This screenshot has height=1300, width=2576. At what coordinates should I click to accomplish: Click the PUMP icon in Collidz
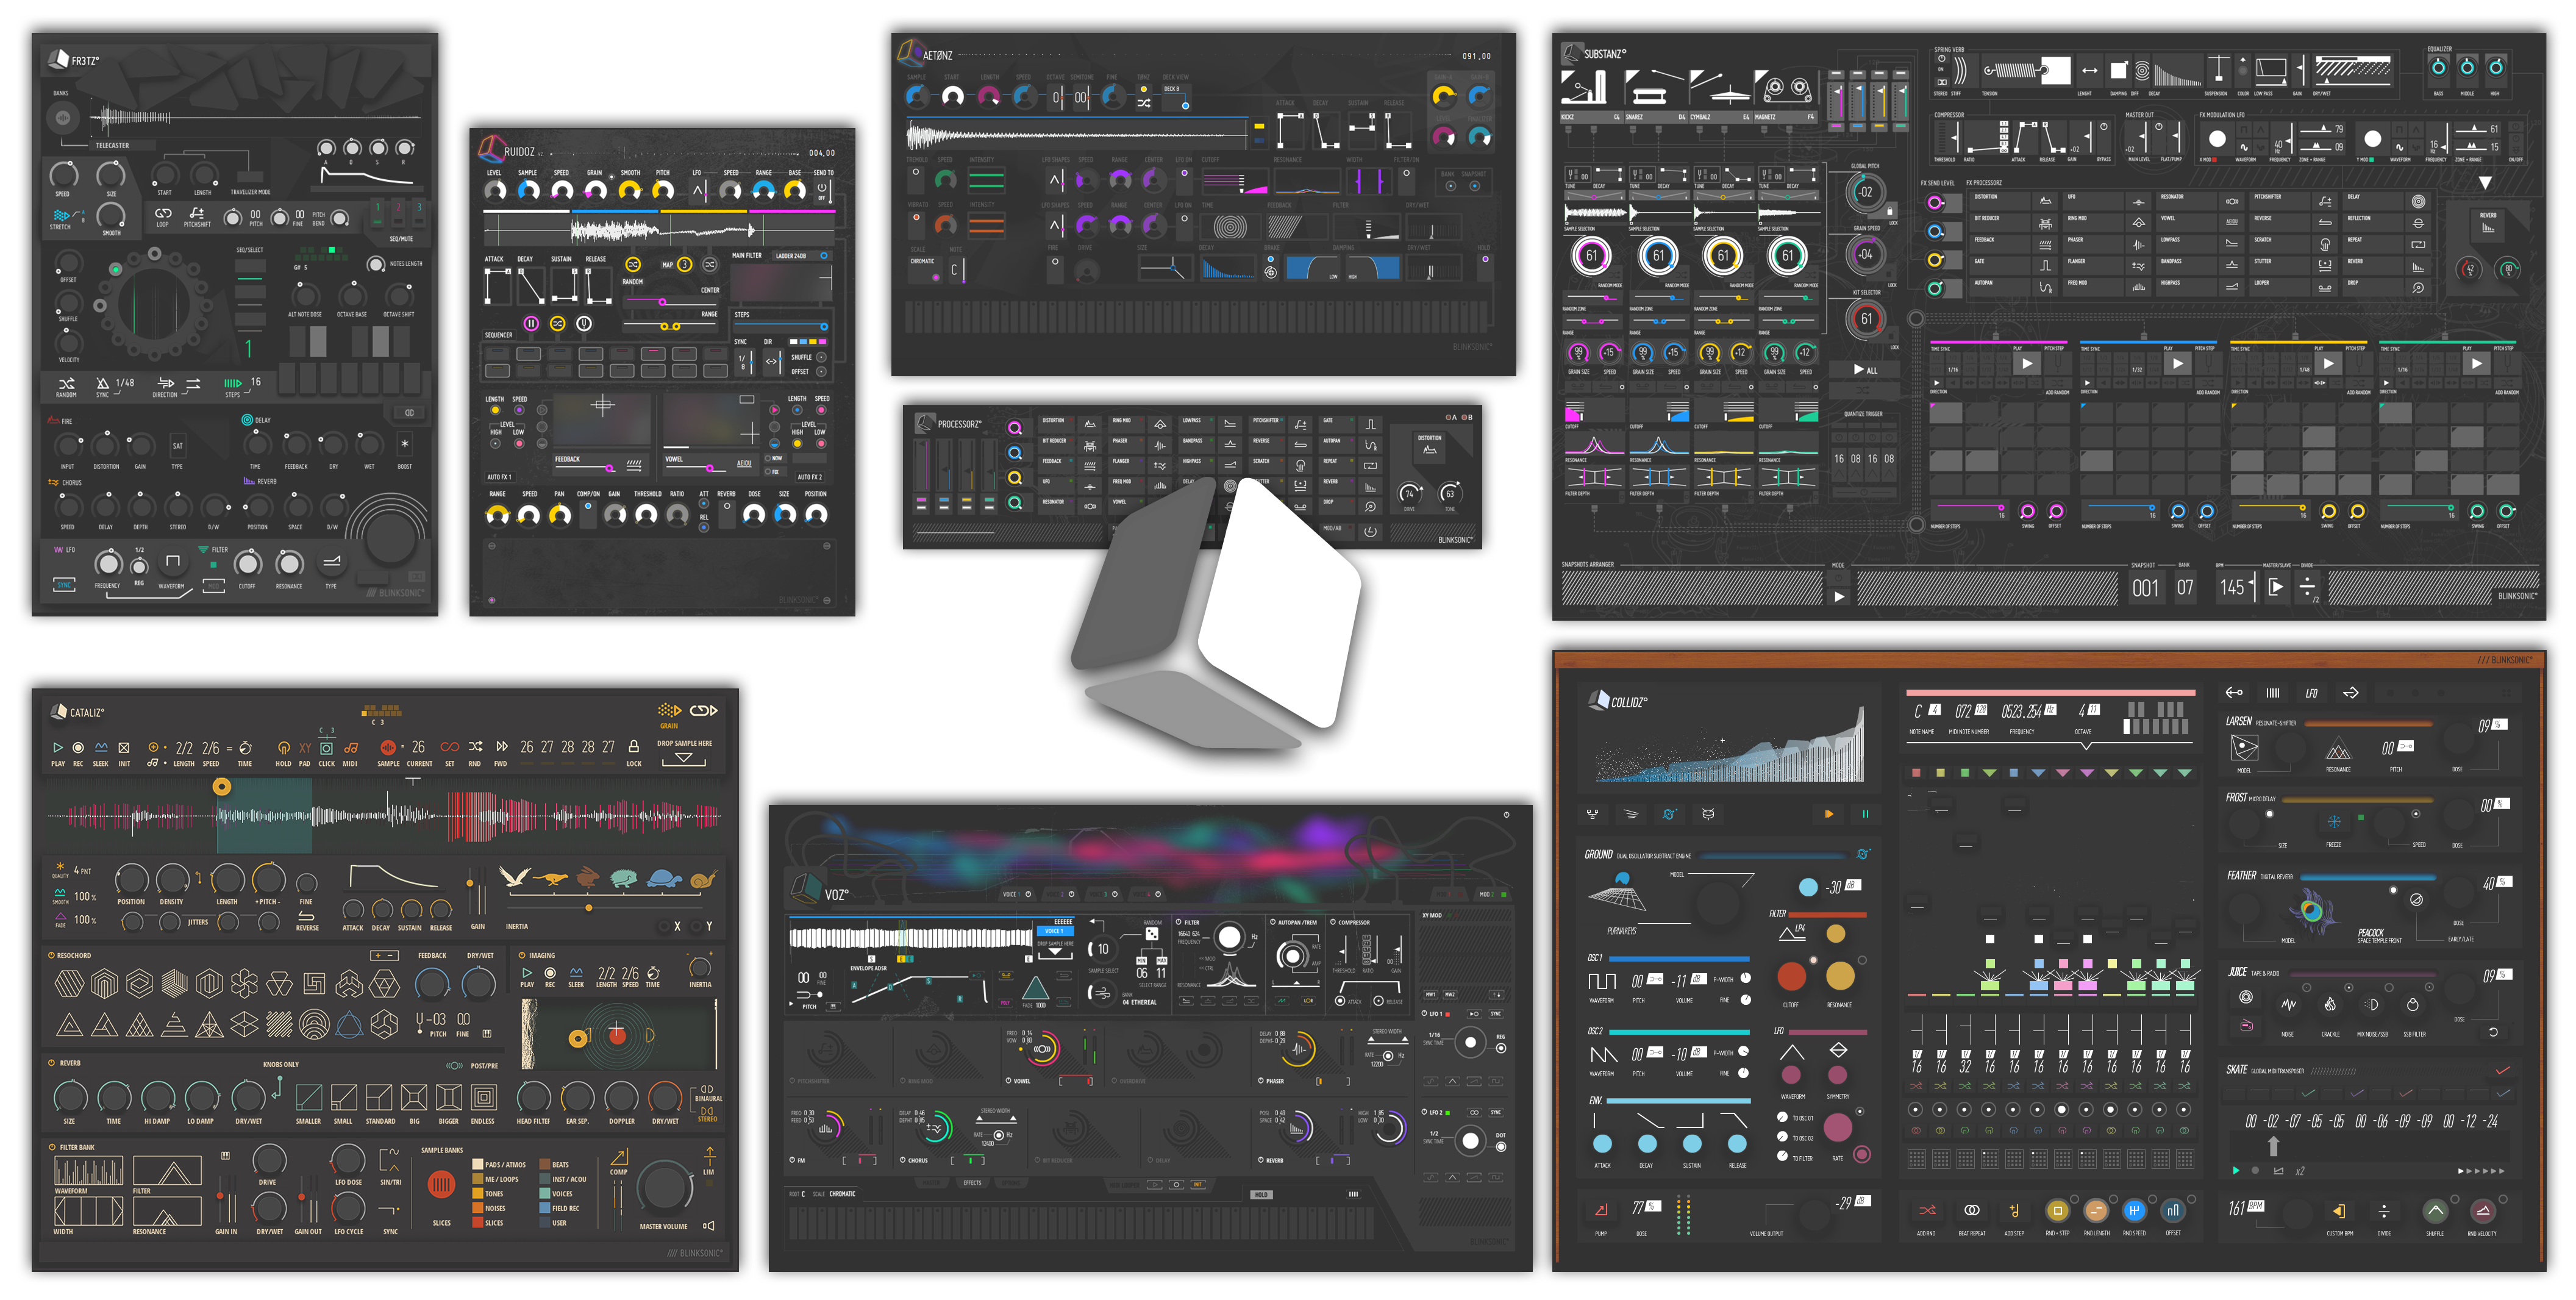coord(1601,1210)
